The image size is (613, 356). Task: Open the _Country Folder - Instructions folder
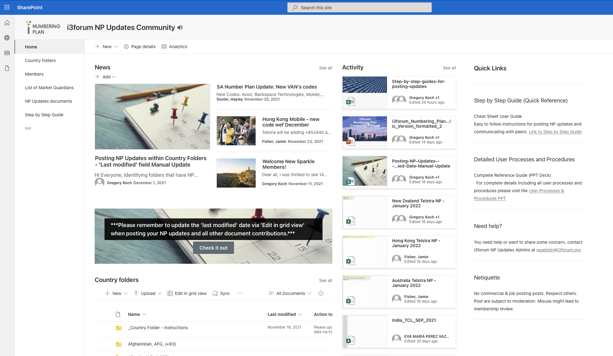tap(158, 328)
